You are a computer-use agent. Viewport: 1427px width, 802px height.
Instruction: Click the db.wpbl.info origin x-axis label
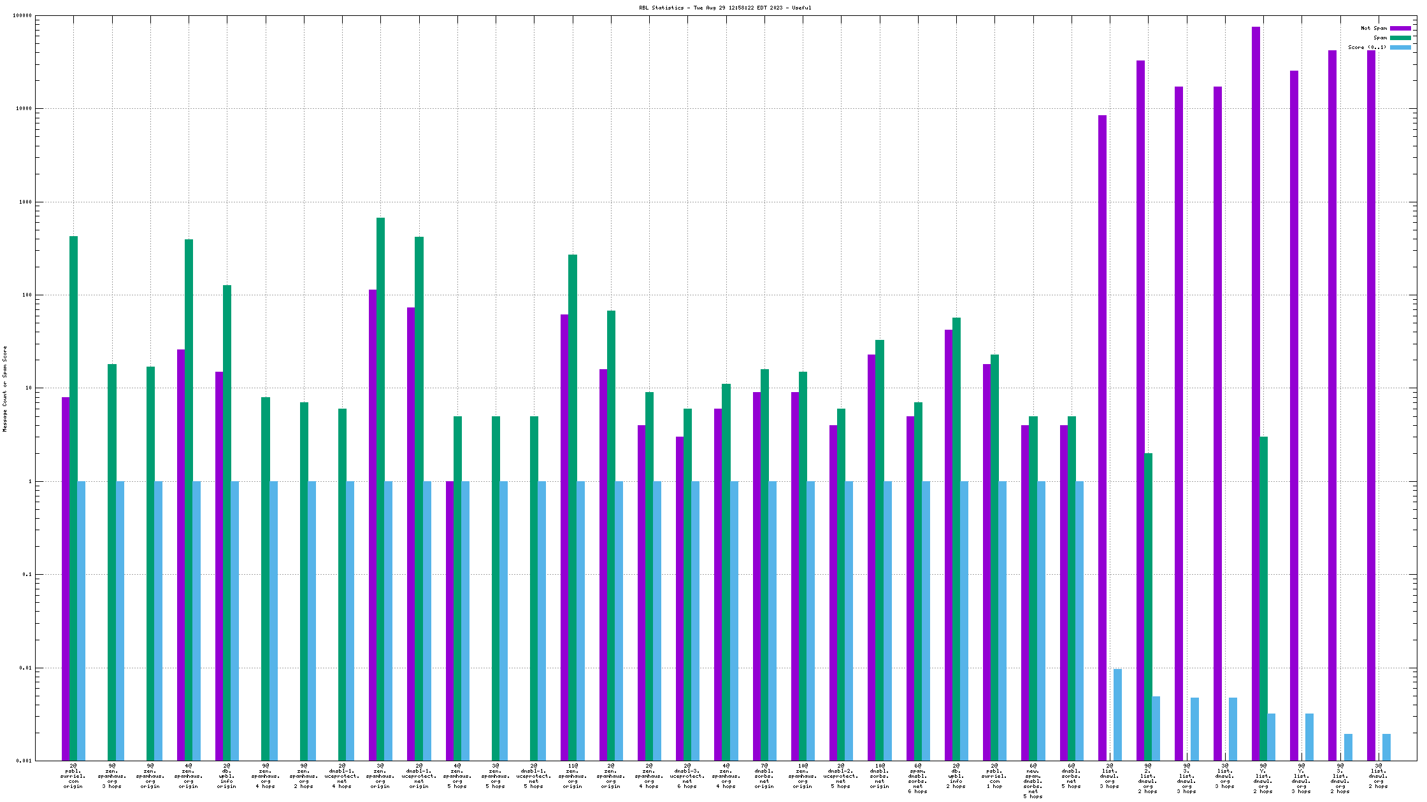(x=227, y=776)
